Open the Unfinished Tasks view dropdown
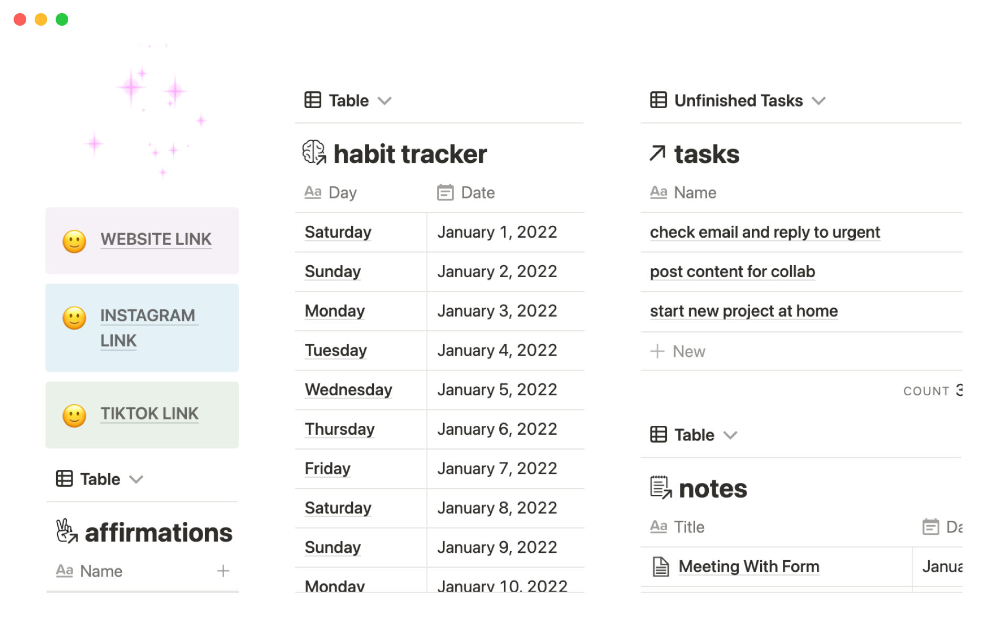The image size is (1008, 630). click(x=818, y=101)
